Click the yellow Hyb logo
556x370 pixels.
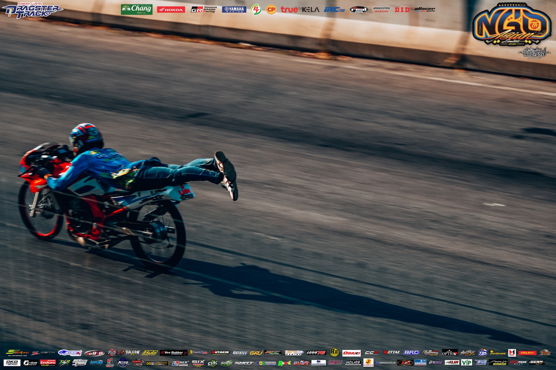point(150,353)
